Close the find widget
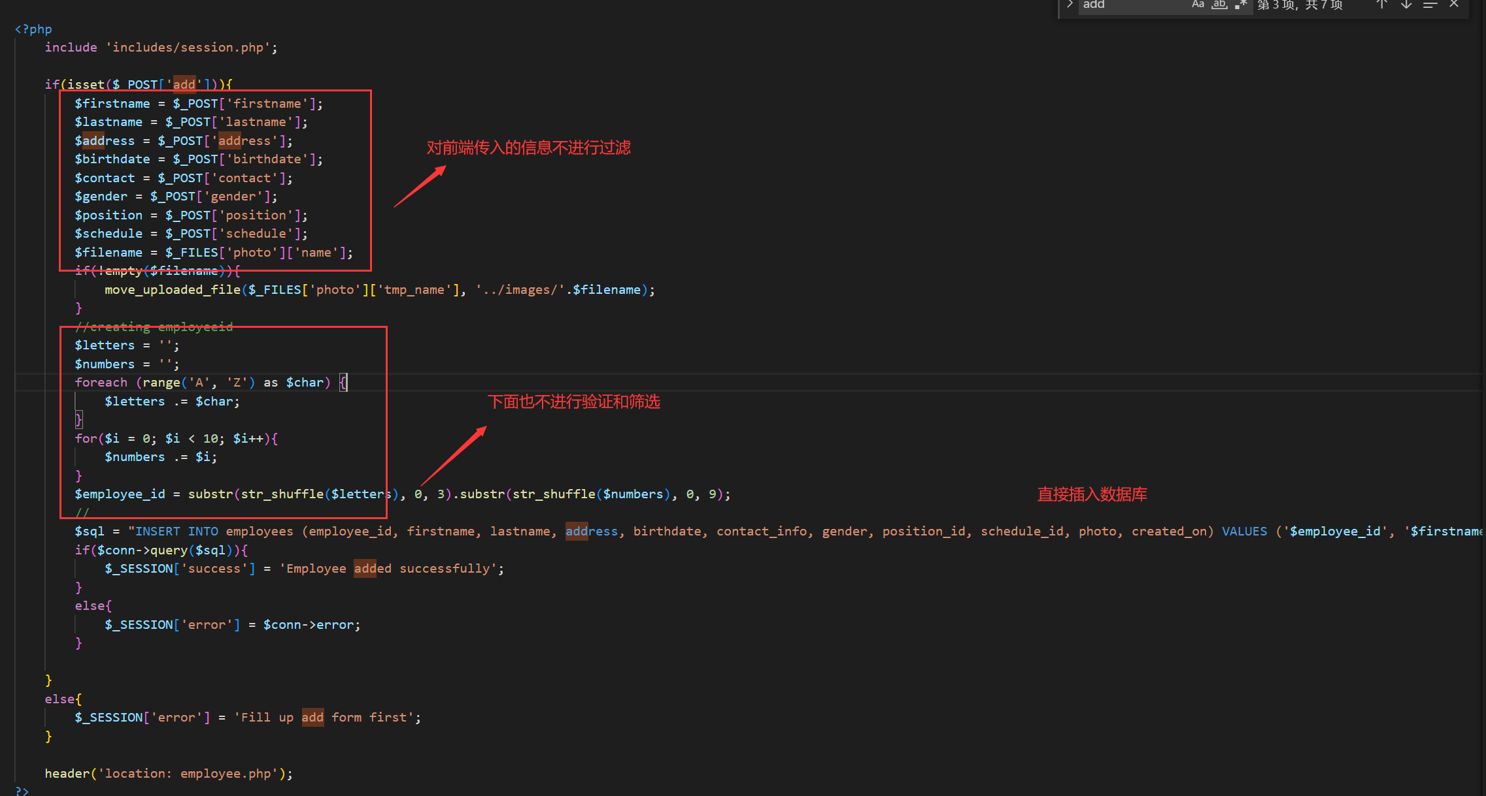Image resolution: width=1486 pixels, height=796 pixels. tap(1454, 5)
